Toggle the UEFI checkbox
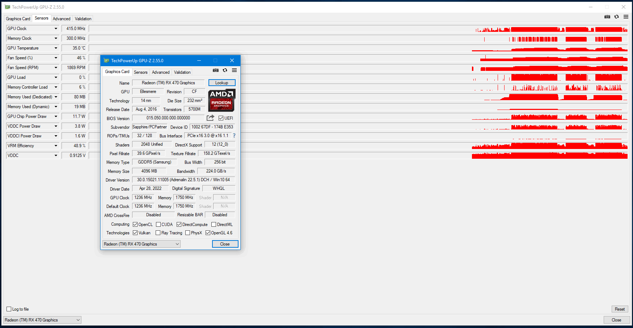Viewport: 633px width, 328px height. (221, 118)
